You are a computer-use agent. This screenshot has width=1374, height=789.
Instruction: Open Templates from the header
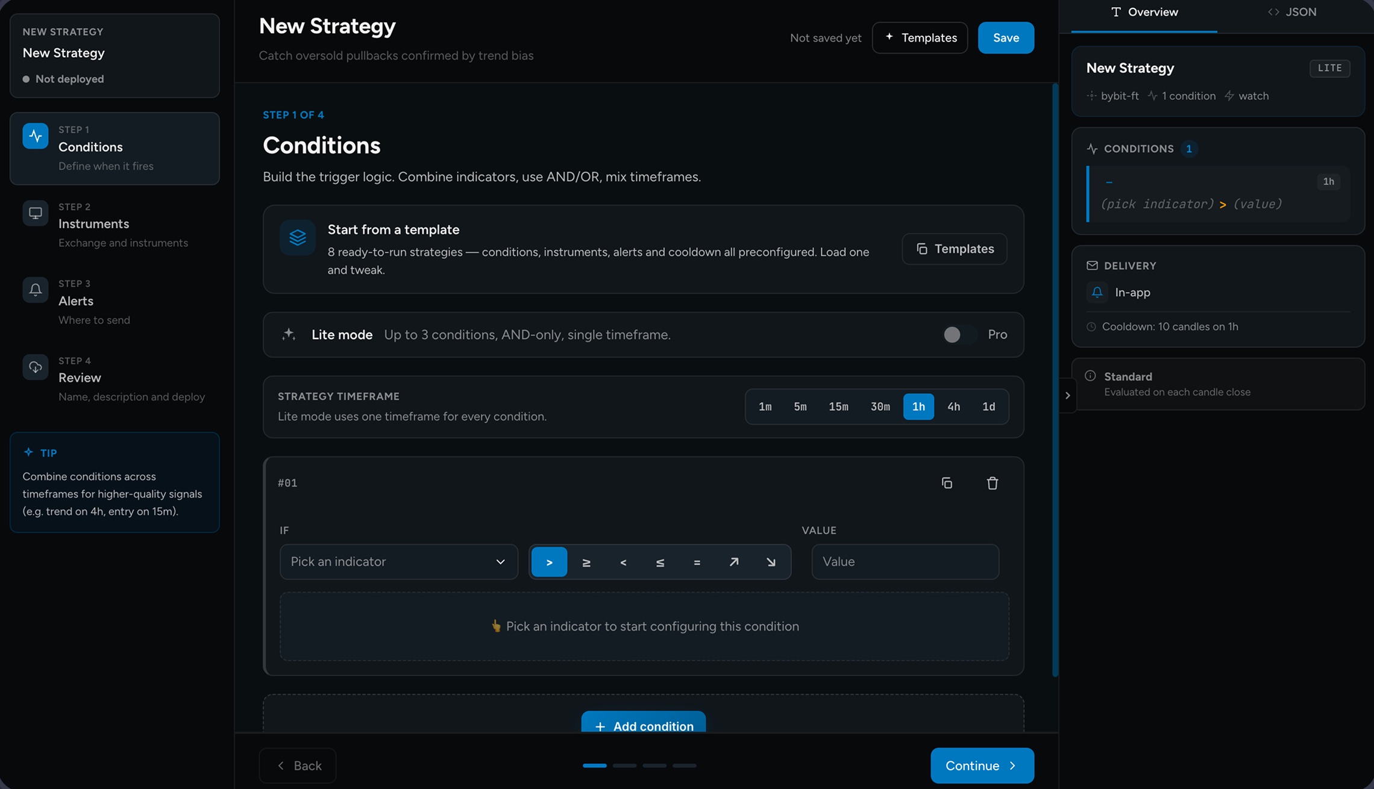click(x=920, y=38)
